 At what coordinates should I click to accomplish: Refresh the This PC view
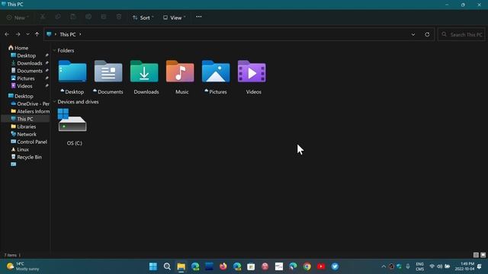tap(427, 34)
